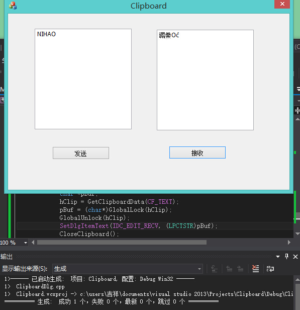Click the find message in code icon

(214, 269)
